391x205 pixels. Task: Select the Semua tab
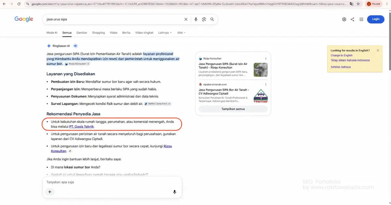pyautogui.click(x=67, y=33)
